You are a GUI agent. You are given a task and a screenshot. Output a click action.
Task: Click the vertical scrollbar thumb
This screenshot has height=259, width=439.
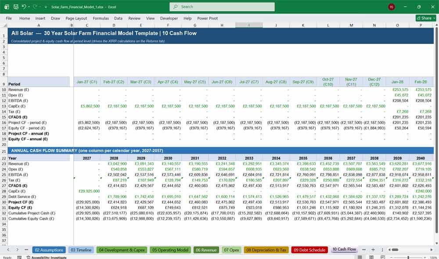tap(436, 131)
